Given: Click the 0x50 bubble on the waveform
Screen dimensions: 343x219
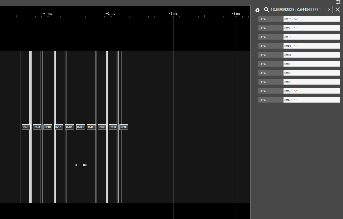Looking at the screenshot, I should [x=113, y=127].
